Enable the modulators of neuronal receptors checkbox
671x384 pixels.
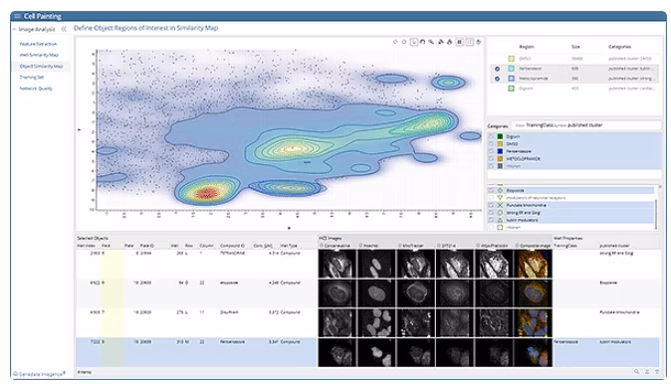click(491, 198)
